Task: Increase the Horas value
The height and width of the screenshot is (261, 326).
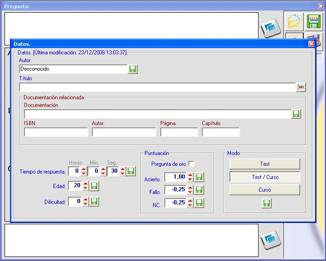Action: 84,169
